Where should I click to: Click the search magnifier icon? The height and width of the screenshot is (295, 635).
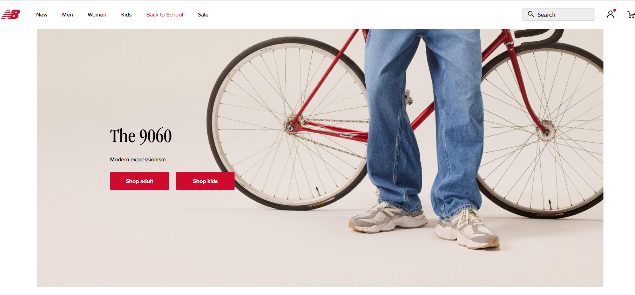coord(531,14)
